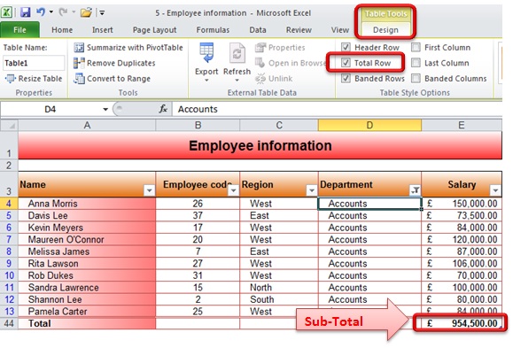Click the Resize Table icon

click(x=10, y=79)
